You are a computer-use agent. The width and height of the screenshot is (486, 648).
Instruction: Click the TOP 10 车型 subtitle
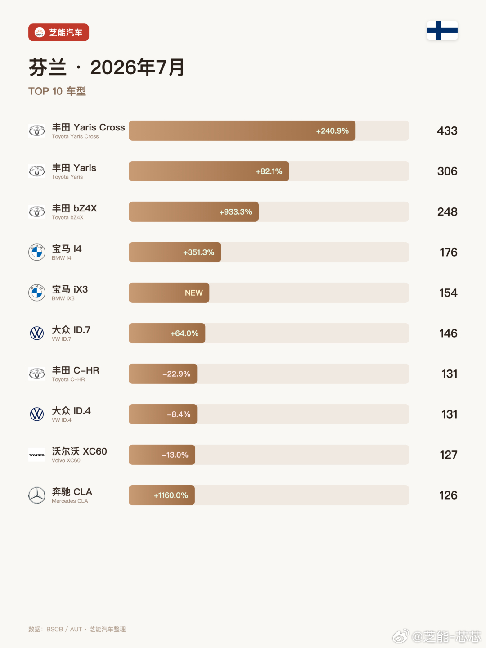[x=57, y=91]
